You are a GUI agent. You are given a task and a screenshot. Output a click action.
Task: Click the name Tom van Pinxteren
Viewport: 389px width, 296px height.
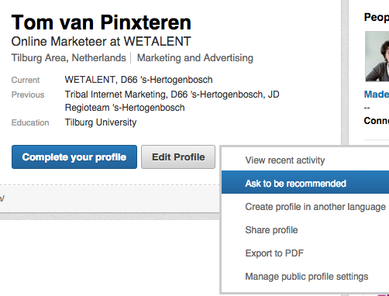[102, 22]
